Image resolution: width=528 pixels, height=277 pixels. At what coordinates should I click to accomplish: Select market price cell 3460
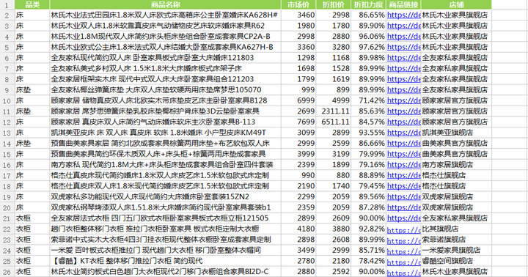coord(298,15)
